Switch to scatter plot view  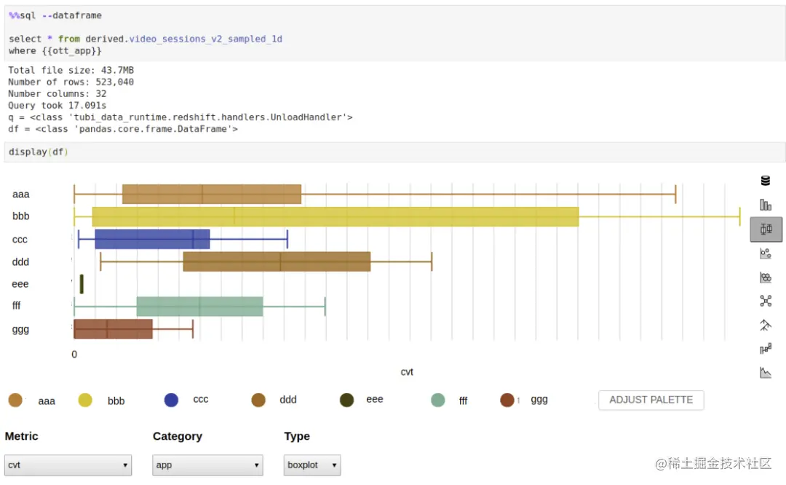[x=766, y=253]
